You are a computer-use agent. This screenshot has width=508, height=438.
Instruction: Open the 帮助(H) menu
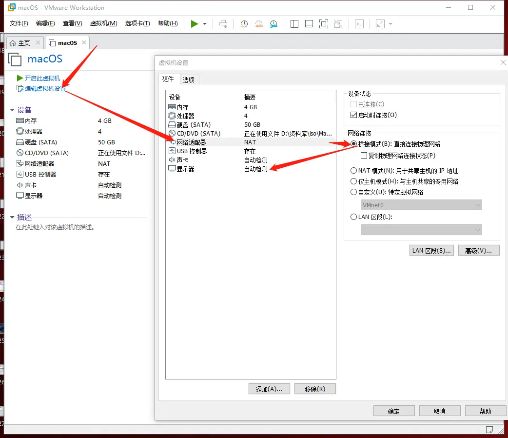pyautogui.click(x=168, y=23)
